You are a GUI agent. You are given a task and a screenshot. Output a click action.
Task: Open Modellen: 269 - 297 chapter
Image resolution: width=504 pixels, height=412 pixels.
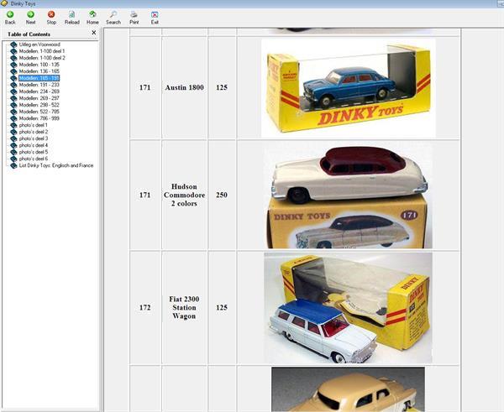[39, 98]
